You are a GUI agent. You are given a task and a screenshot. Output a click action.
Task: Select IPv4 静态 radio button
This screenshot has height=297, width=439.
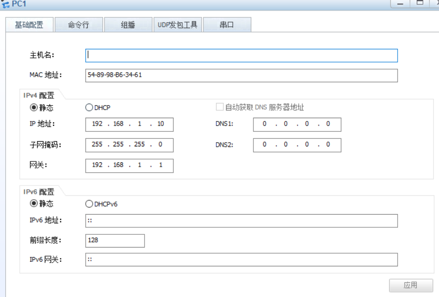[x=33, y=107]
